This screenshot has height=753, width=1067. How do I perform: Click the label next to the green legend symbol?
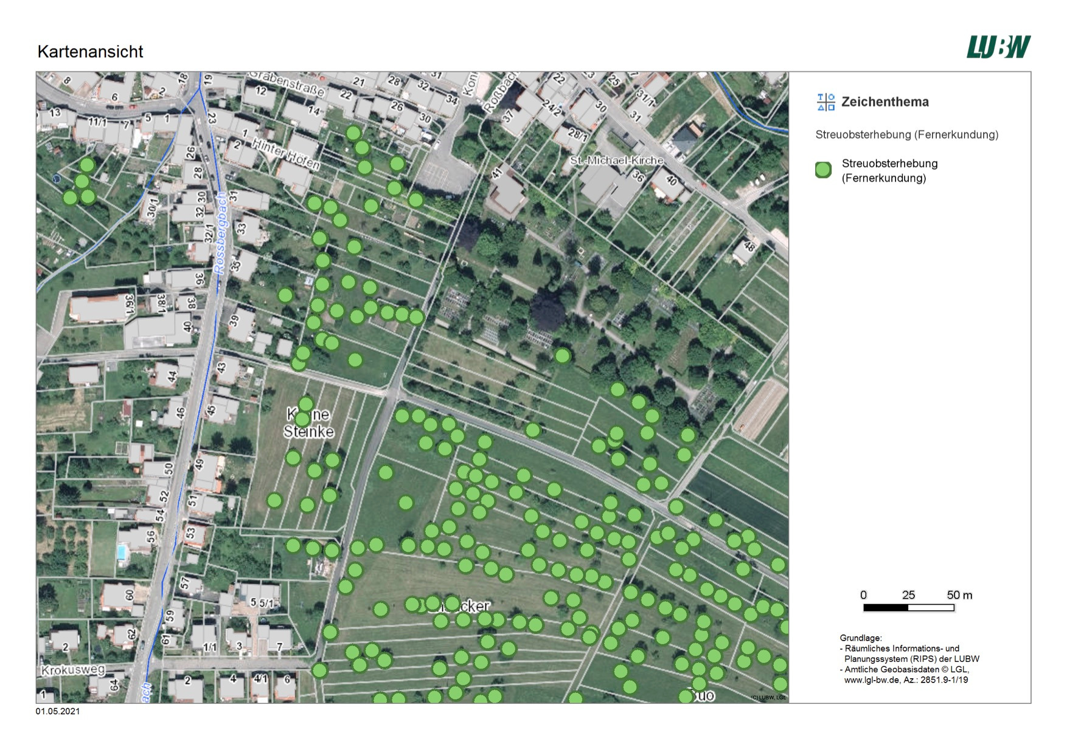coord(889,171)
